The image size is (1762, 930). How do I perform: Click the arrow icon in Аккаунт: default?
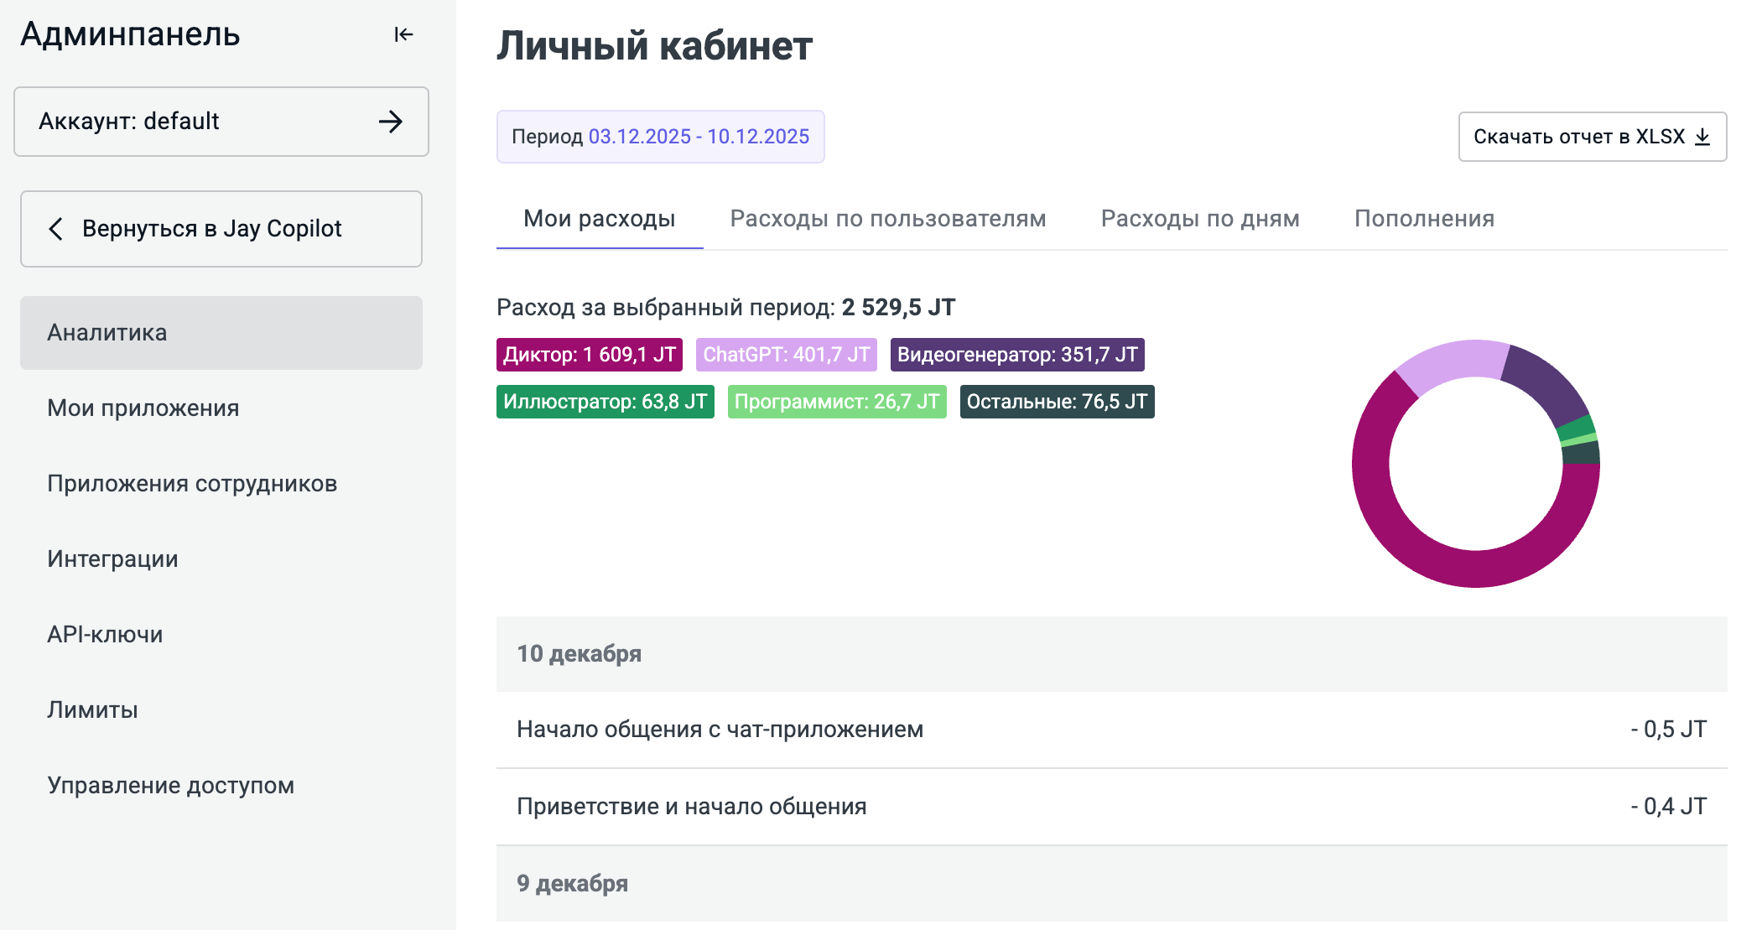coord(390,122)
